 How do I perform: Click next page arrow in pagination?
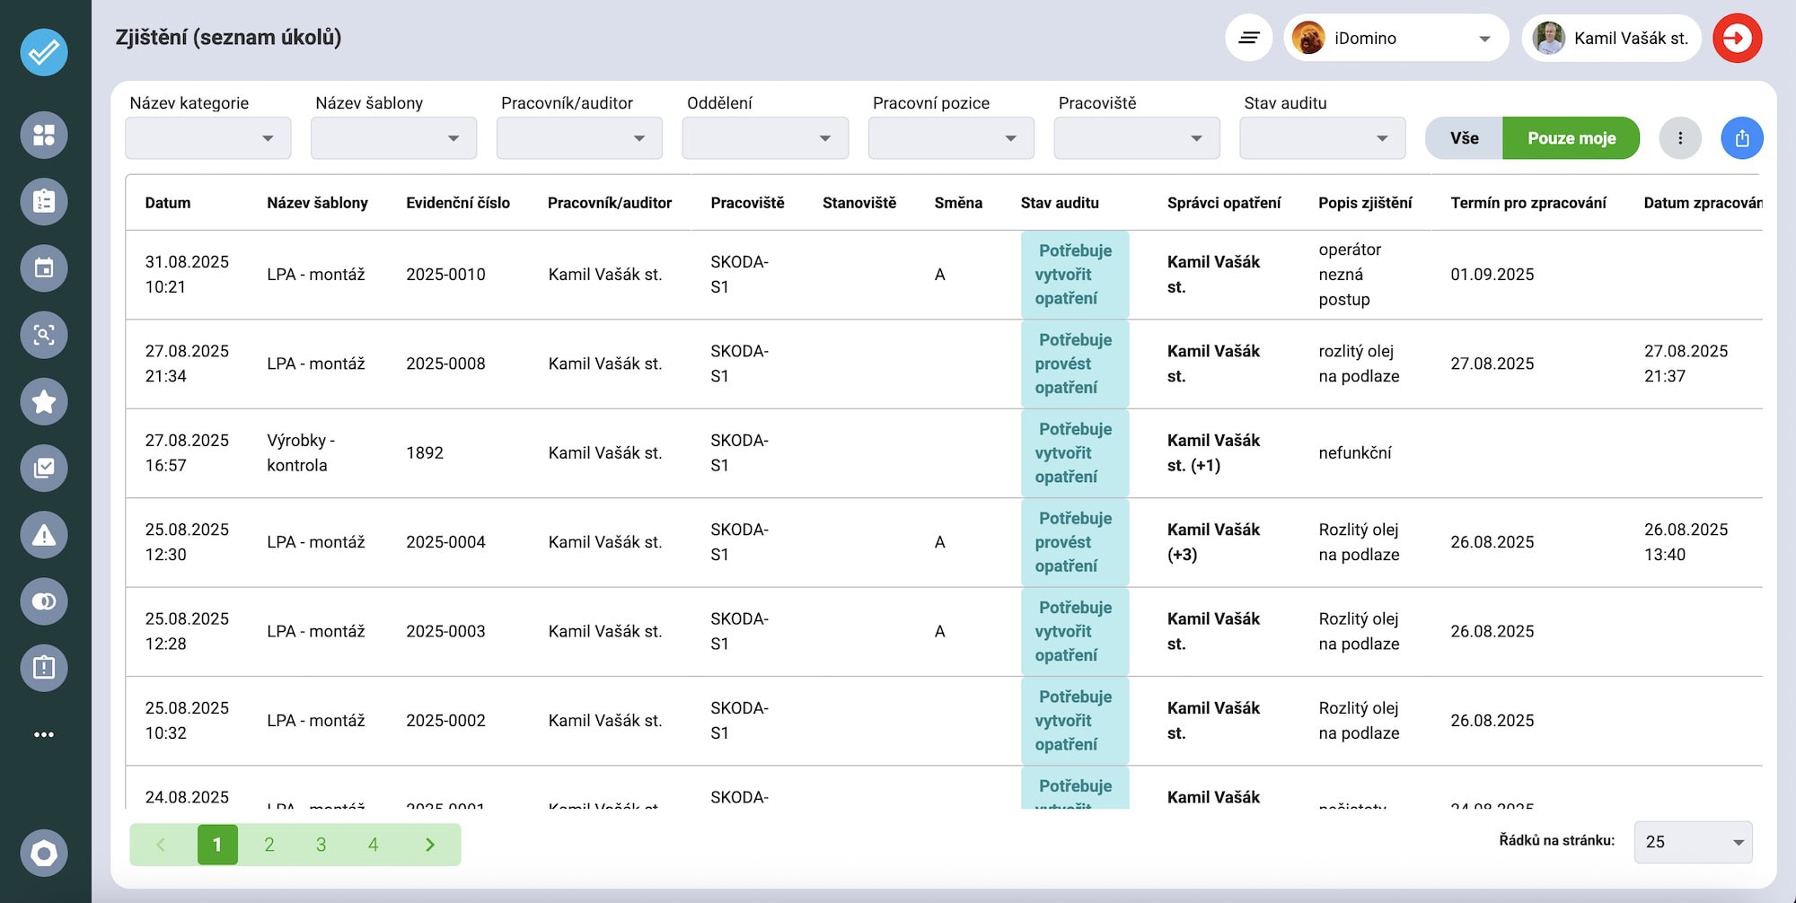coord(430,845)
